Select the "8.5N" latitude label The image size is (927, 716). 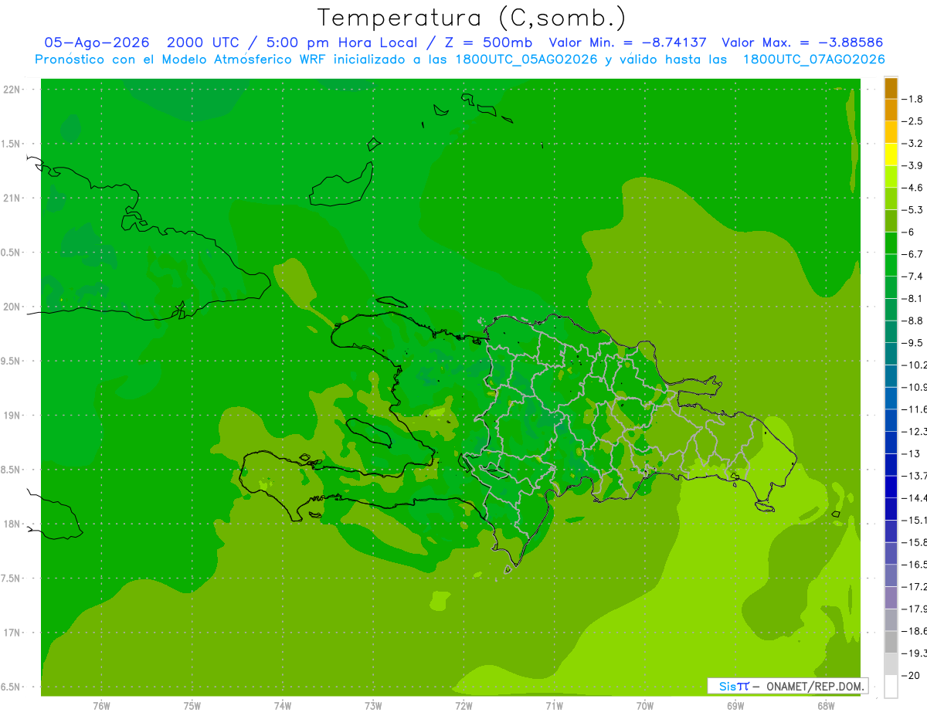11,470
